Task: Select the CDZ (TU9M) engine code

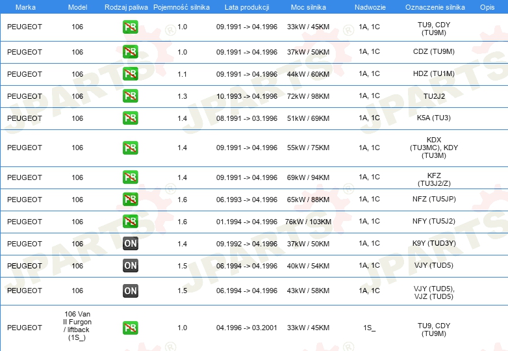Action: pyautogui.click(x=434, y=51)
